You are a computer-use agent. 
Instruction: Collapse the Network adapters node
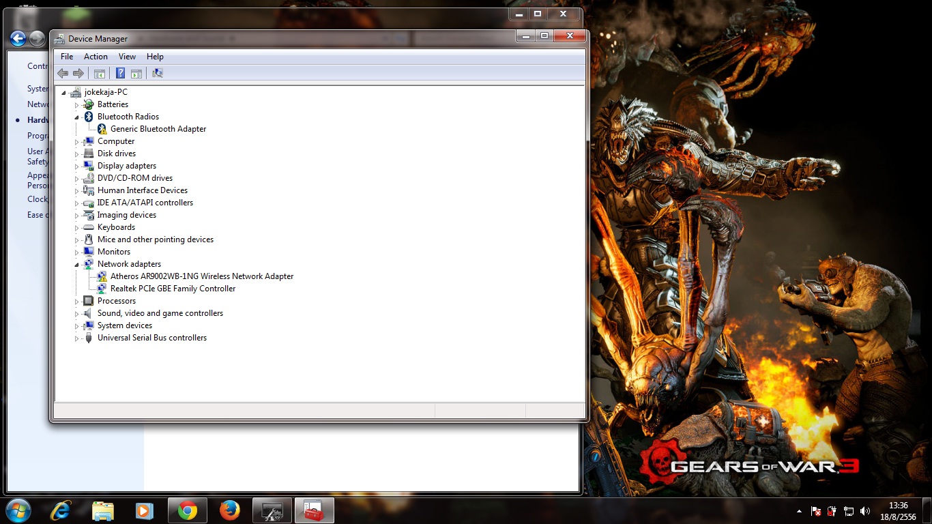click(x=77, y=265)
